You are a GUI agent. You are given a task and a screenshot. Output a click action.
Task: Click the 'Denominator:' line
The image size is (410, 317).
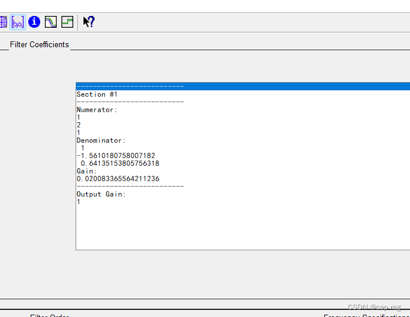click(101, 140)
